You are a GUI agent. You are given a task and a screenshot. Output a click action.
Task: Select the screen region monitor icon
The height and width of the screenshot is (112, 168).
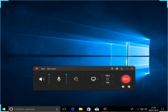[93, 79]
